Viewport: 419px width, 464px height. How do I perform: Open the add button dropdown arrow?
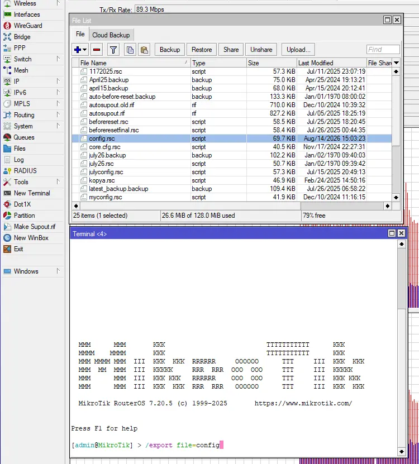85,50
